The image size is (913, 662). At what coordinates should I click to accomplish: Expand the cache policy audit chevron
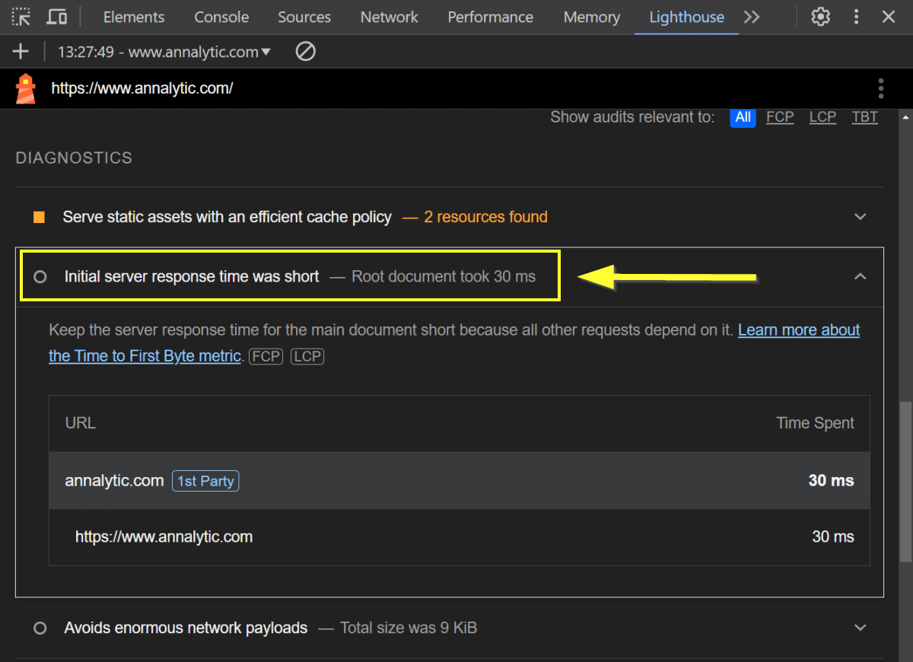coord(861,217)
